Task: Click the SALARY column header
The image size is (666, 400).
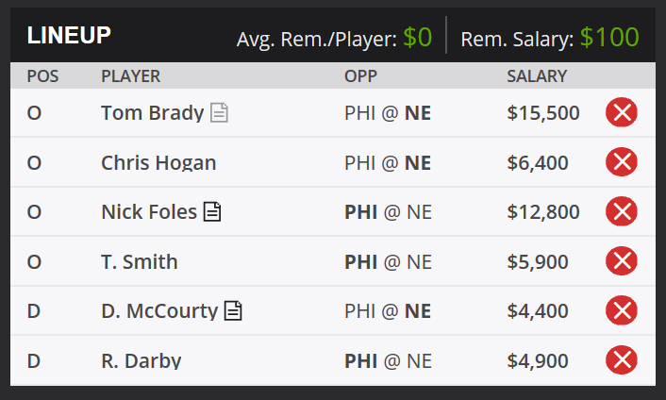Action: click(537, 76)
